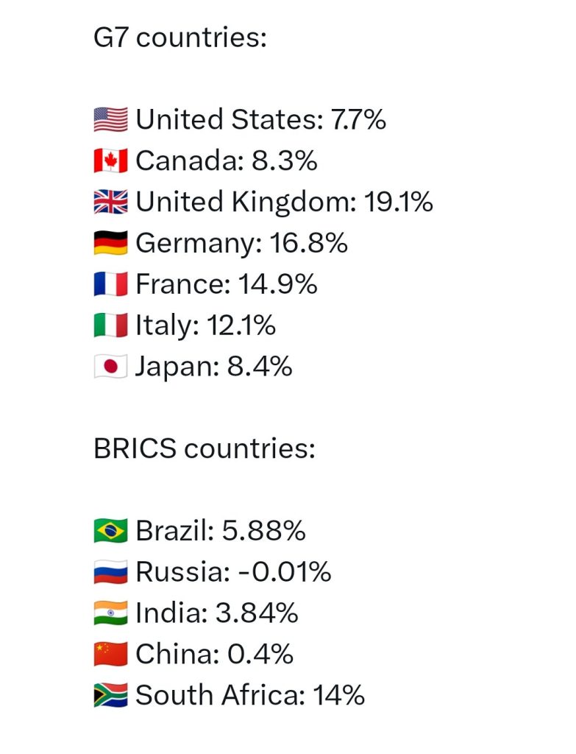Screen dimensions: 576x754
Task: Select the France flag icon
Action: (110, 283)
